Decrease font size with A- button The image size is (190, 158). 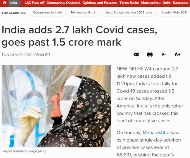coord(164,55)
